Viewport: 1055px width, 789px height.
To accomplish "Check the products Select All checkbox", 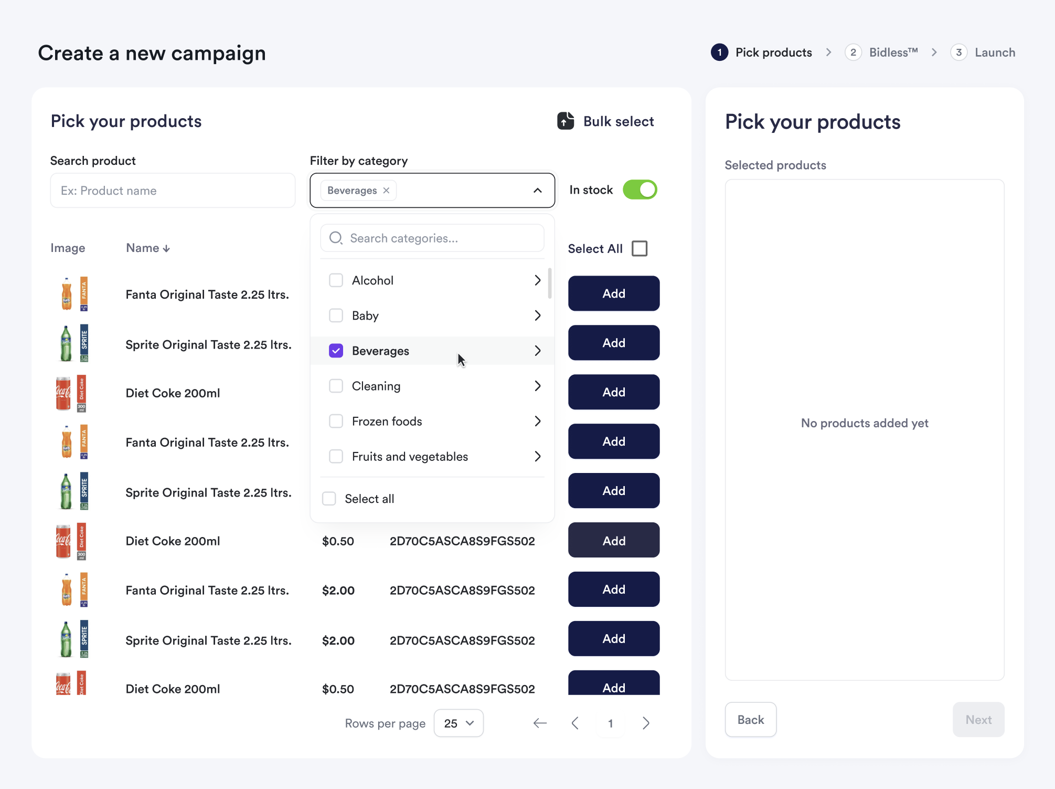I will coord(640,249).
